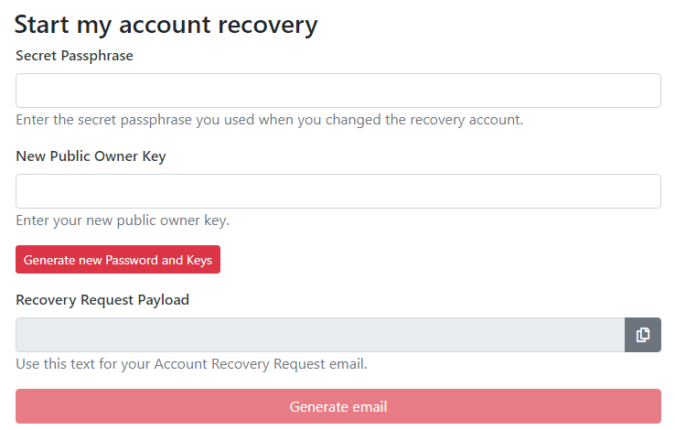Click the New Public Owner Key label

[x=91, y=156]
